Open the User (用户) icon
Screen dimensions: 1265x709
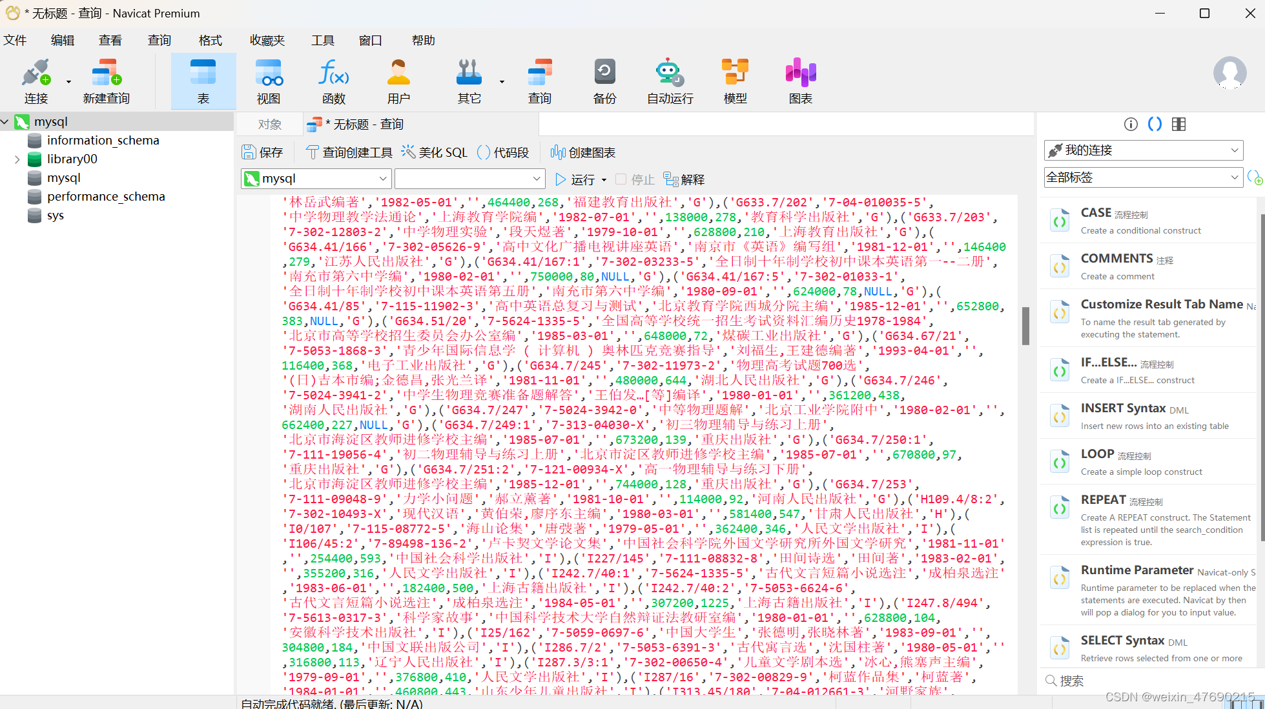pos(398,73)
